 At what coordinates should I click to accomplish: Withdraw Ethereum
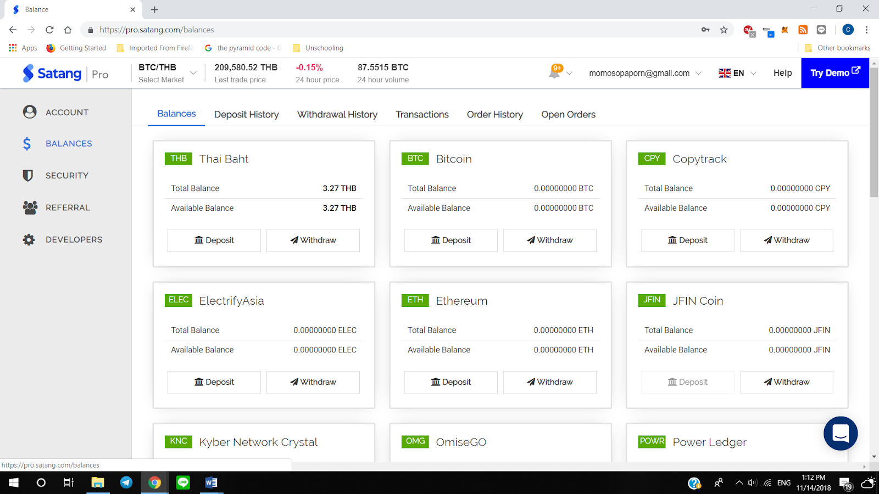pos(550,382)
